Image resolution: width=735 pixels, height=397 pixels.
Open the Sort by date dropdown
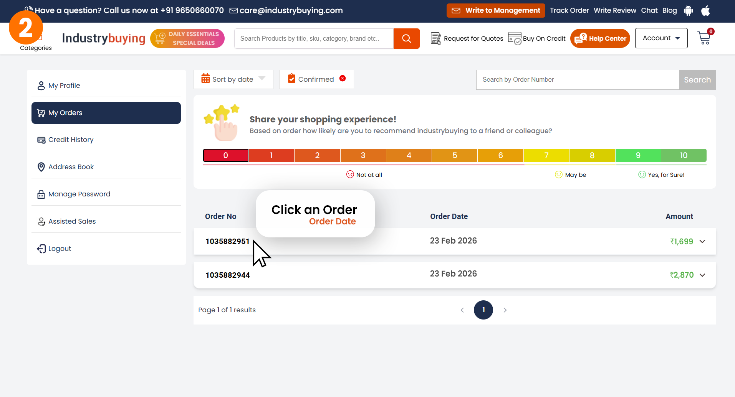point(233,79)
